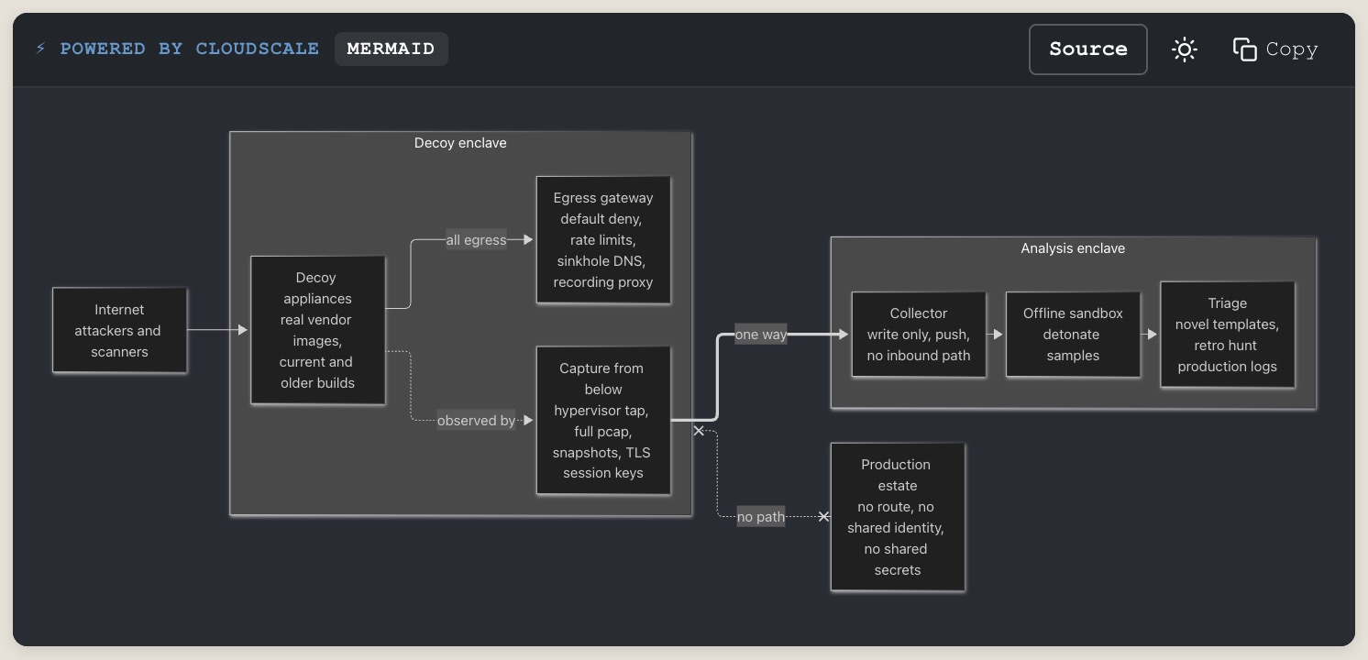The height and width of the screenshot is (660, 1368).
Task: Click the 'no path' edge label
Action: (761, 517)
